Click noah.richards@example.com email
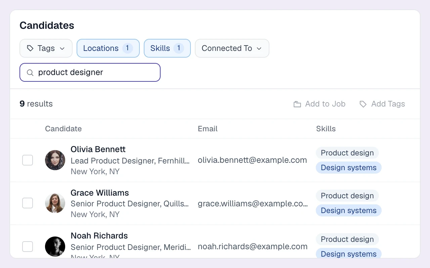The image size is (430, 268). click(253, 247)
